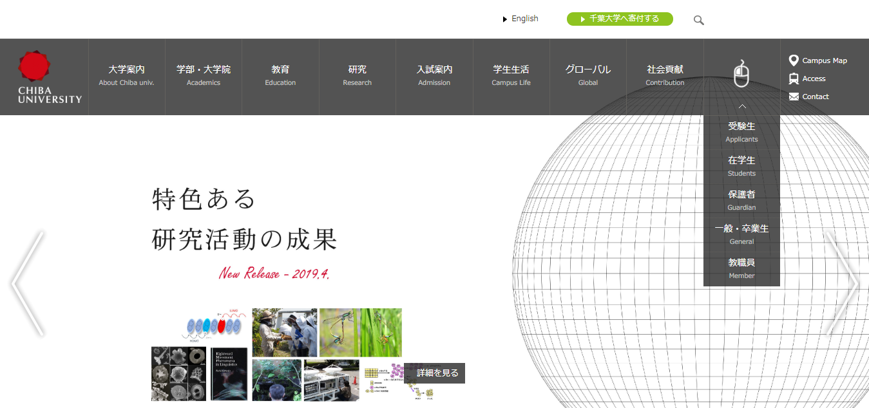Click the 特色ある研究活動の成果 slide heading
869x408 pixels.
245,219
